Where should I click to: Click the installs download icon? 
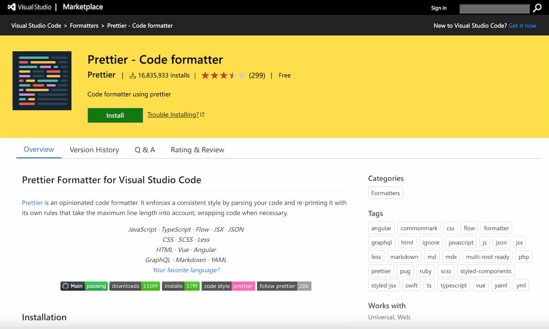[x=132, y=75]
